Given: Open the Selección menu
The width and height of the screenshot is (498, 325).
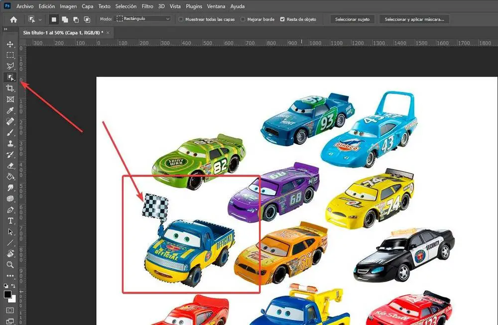Looking at the screenshot, I should (x=126, y=6).
